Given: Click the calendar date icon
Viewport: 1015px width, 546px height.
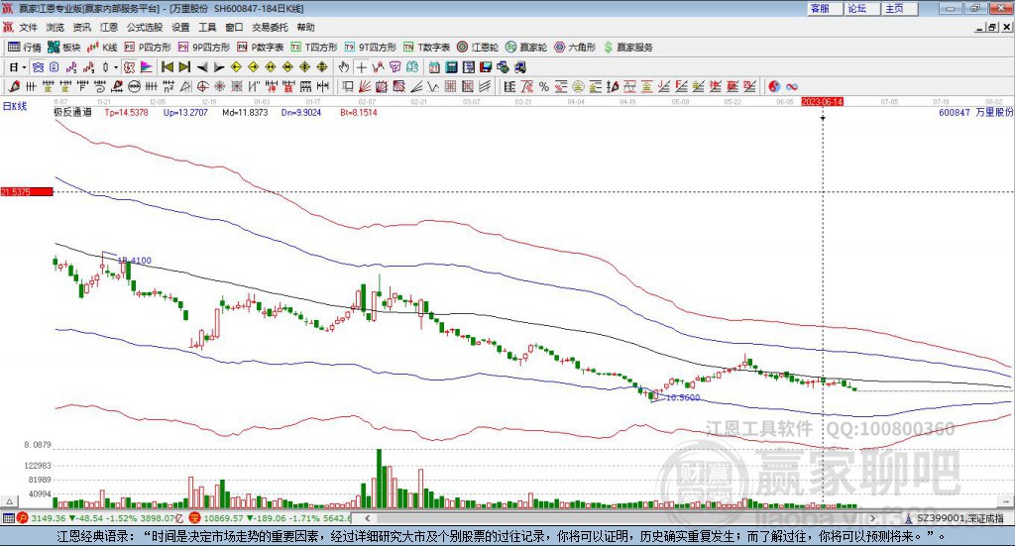Looking at the screenshot, I should [434, 67].
